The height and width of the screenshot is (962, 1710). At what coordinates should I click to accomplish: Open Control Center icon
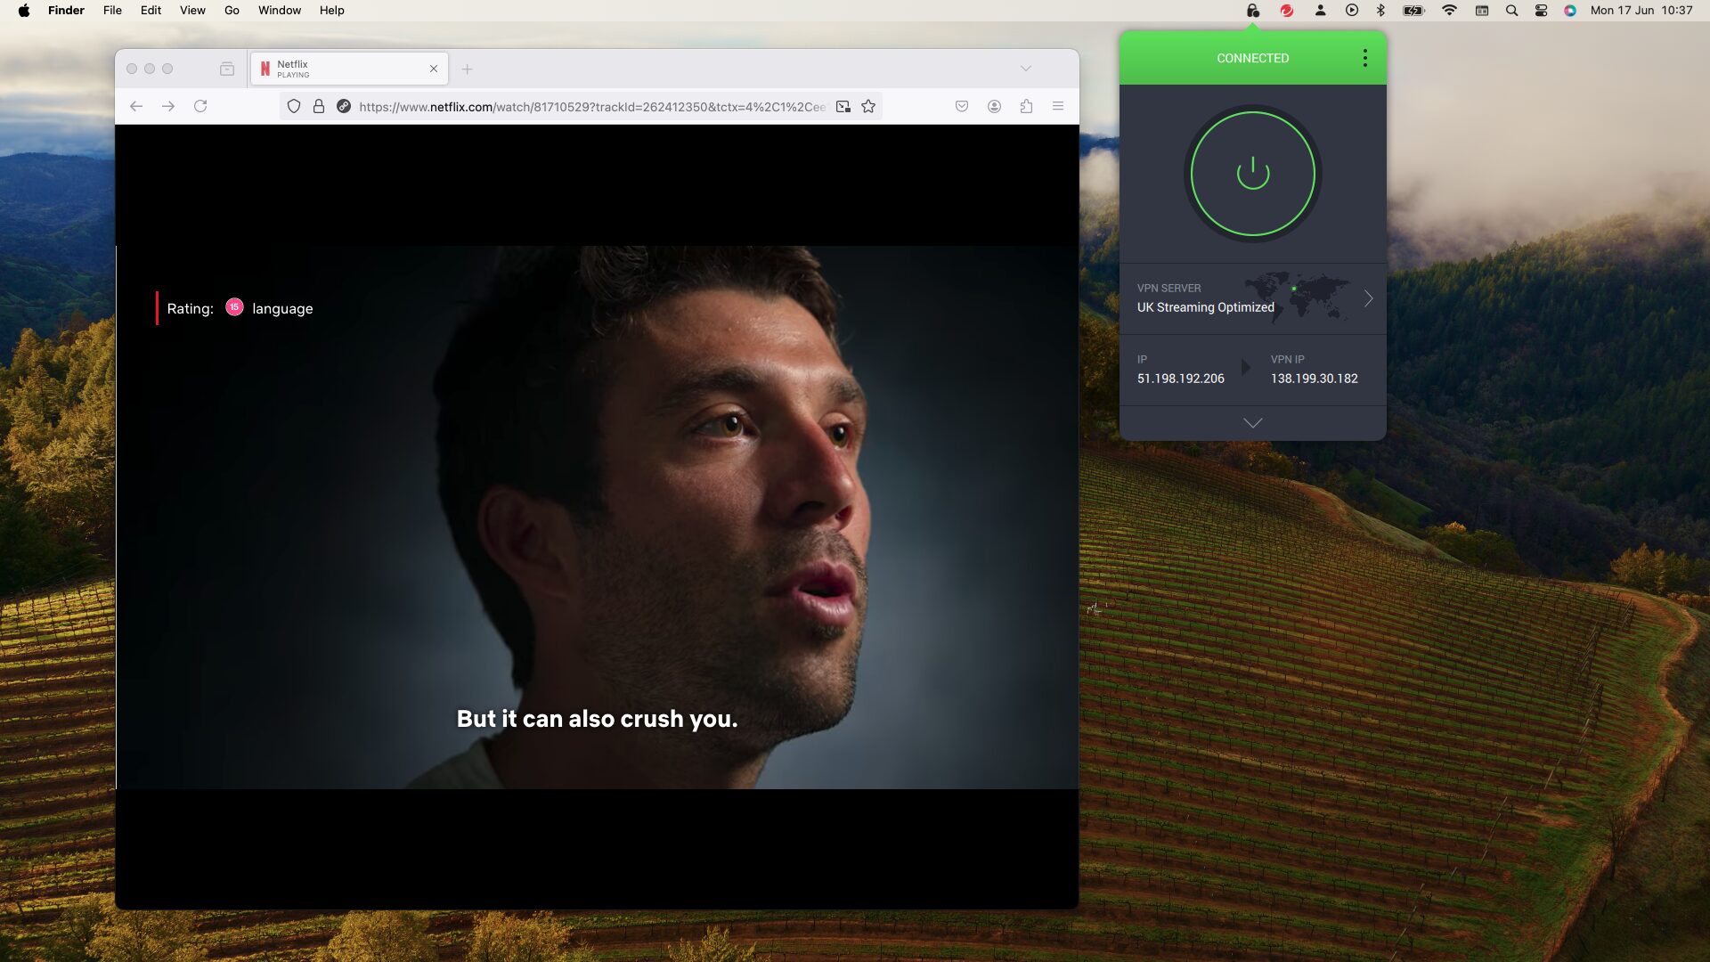[x=1541, y=11]
